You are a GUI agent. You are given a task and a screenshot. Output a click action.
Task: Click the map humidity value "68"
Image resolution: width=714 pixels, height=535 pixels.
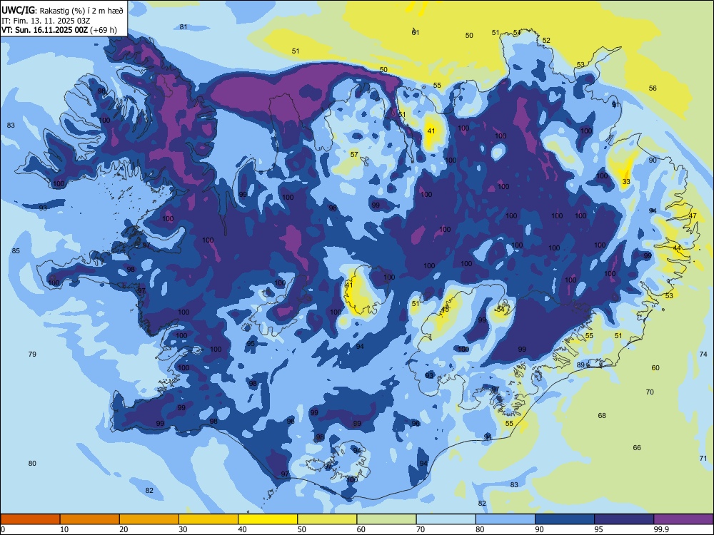coord(602,416)
